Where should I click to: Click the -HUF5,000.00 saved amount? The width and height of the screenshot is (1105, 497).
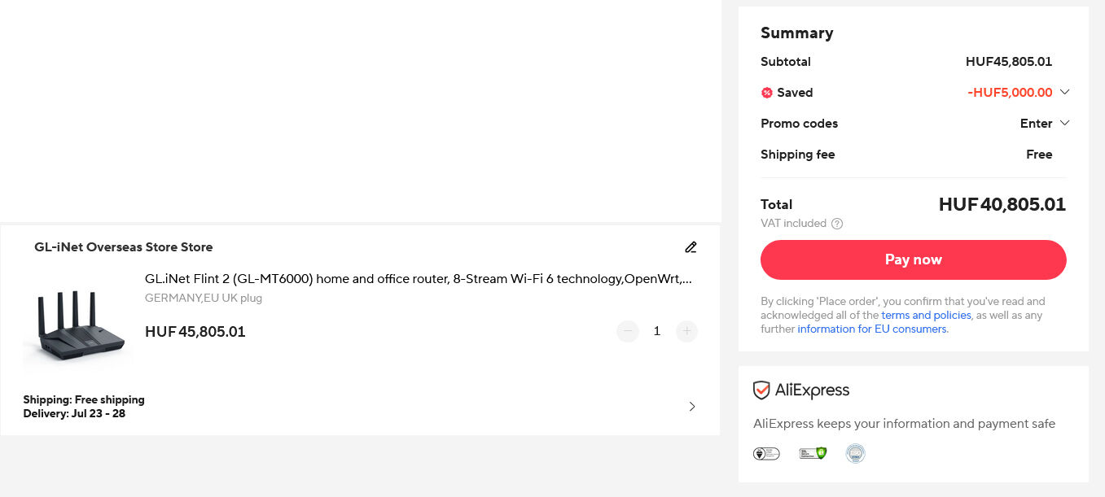1010,93
